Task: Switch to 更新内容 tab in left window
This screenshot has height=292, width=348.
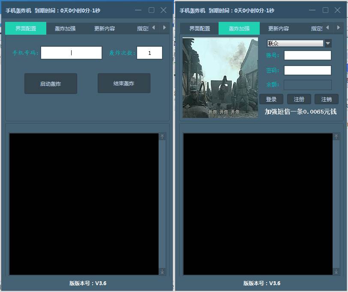Action: tap(105, 29)
